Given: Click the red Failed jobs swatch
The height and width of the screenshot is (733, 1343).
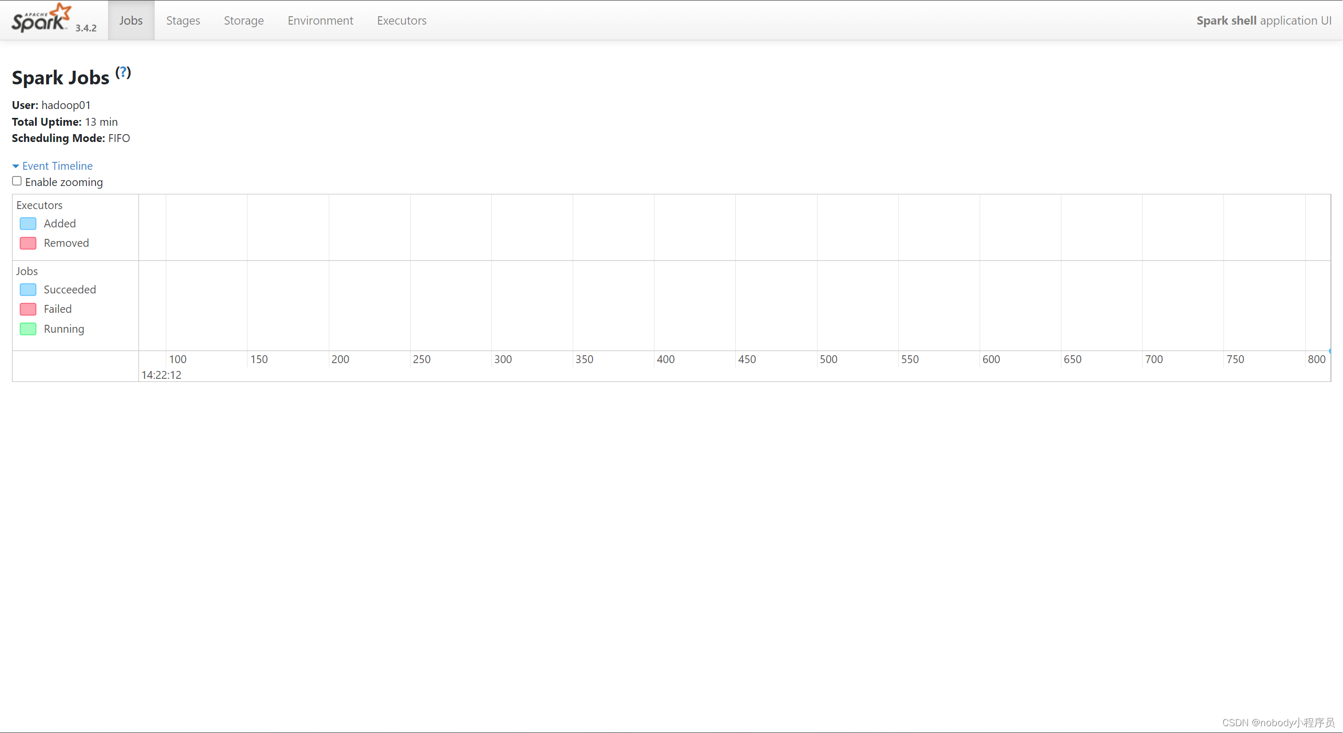Looking at the screenshot, I should coord(28,309).
